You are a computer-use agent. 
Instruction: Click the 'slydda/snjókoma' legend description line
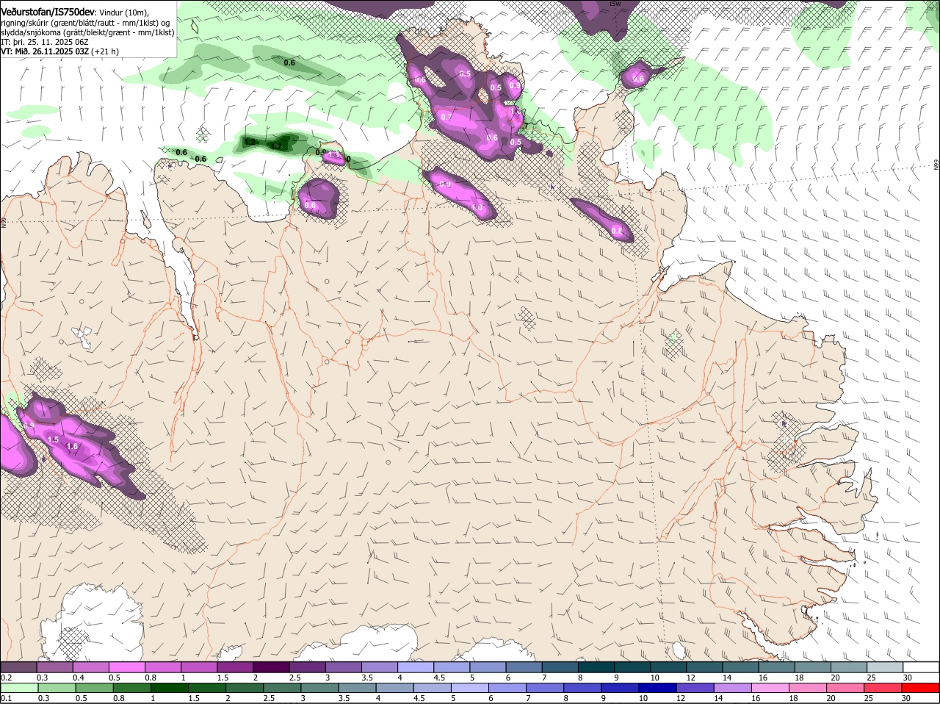(x=87, y=32)
